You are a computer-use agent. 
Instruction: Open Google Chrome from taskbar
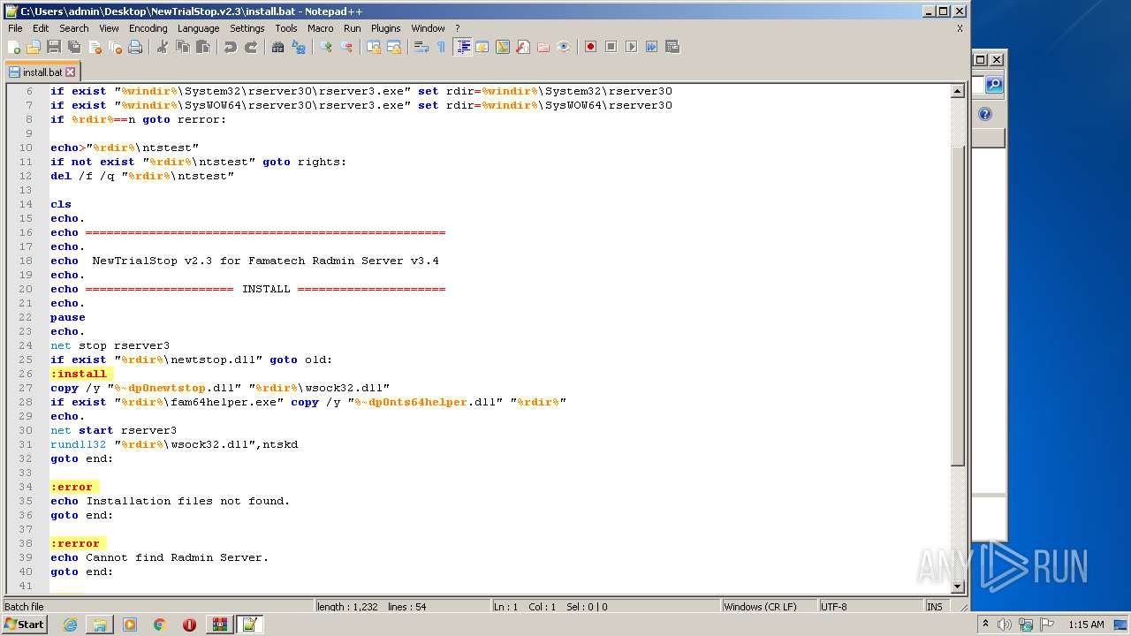(x=160, y=625)
